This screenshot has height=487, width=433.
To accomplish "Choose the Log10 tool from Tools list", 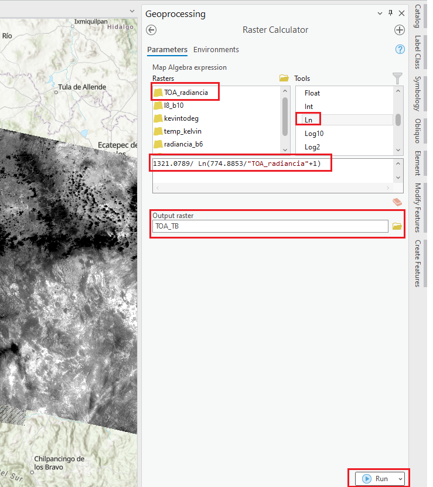I will [x=314, y=133].
